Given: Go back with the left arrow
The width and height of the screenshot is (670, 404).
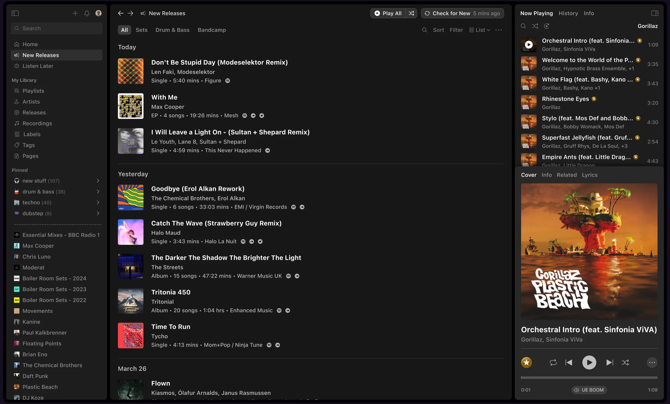Looking at the screenshot, I should (121, 13).
